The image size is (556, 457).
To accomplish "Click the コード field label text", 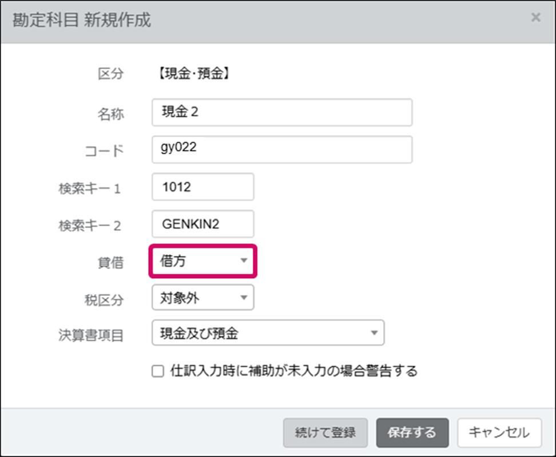I will tap(104, 151).
